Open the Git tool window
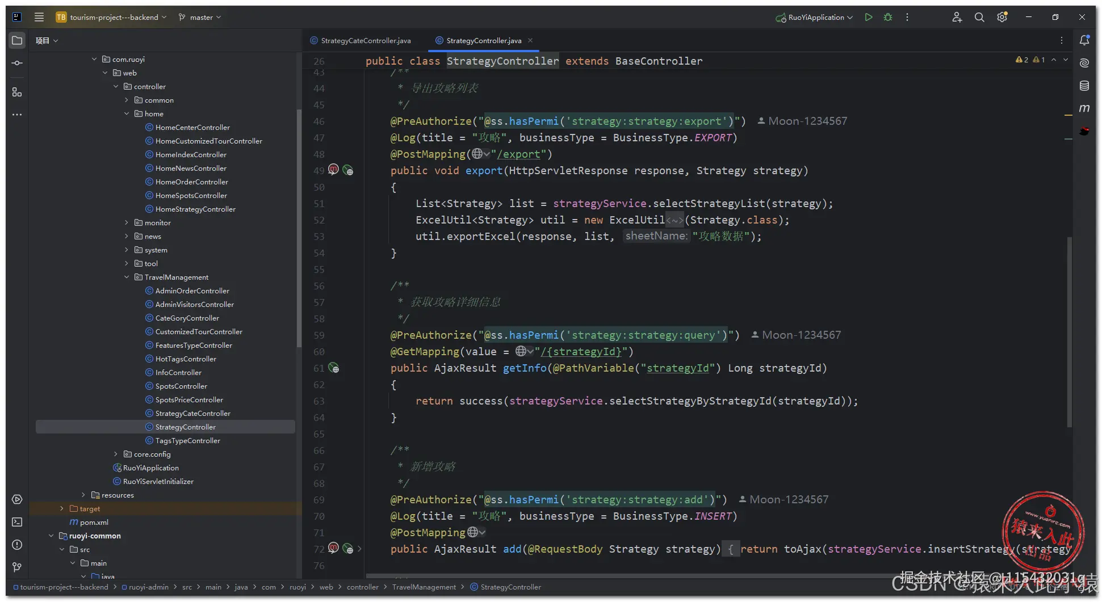 tap(17, 567)
